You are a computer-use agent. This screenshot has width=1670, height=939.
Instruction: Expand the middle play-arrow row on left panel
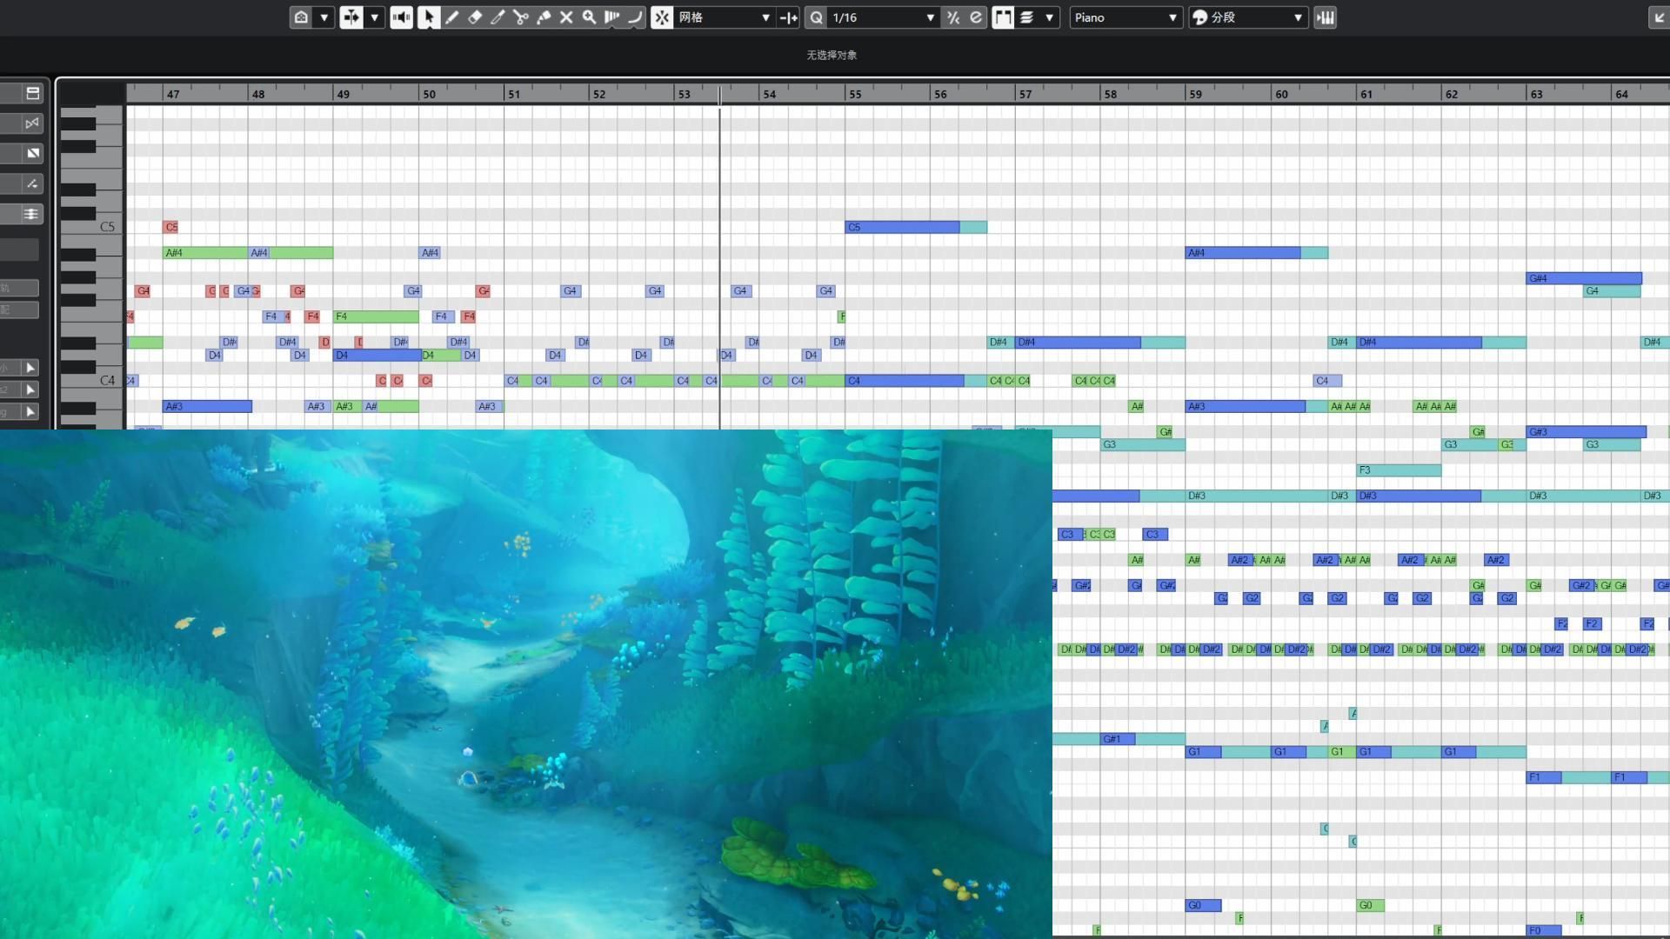click(x=30, y=390)
